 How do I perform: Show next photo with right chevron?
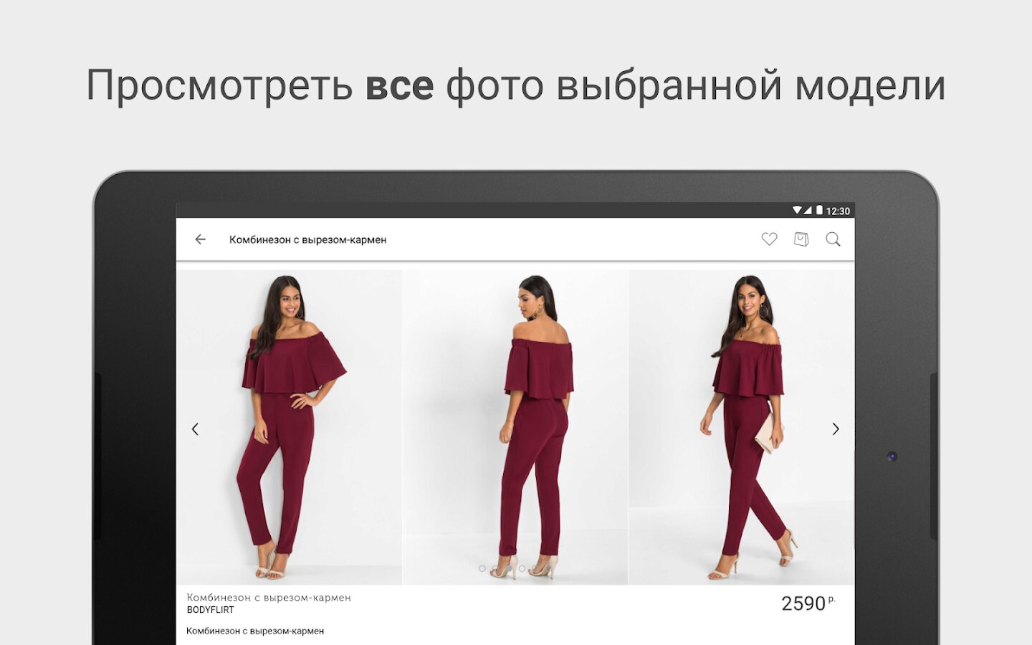point(836,429)
